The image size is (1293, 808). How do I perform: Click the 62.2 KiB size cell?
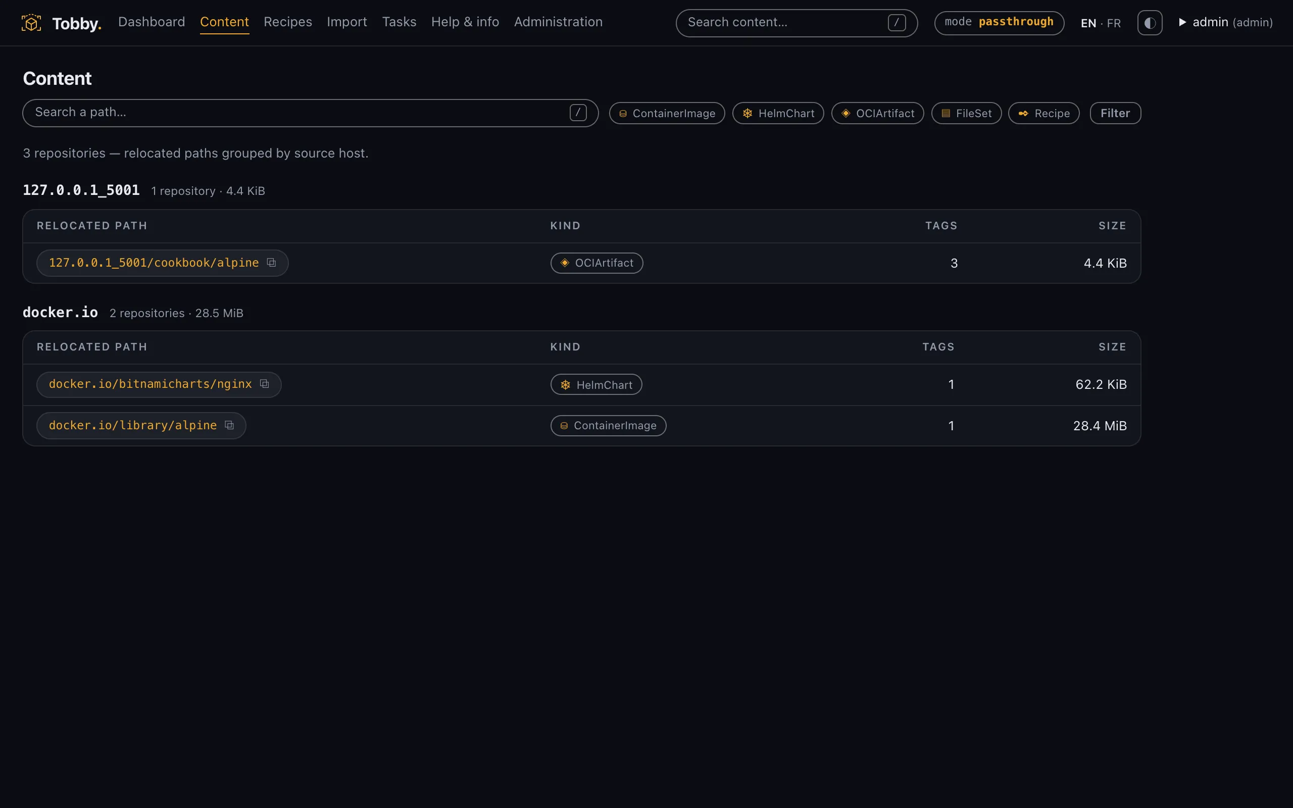click(x=1101, y=385)
